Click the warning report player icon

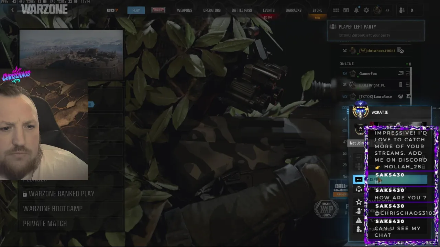pos(359,220)
